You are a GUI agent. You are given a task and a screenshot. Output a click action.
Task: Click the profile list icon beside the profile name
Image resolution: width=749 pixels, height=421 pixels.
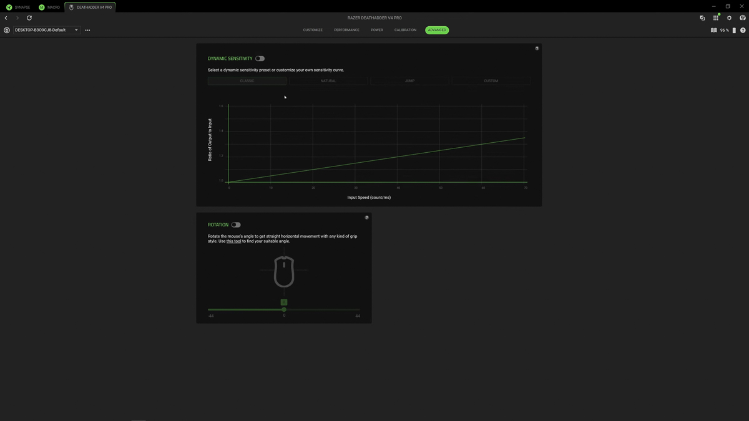7,30
